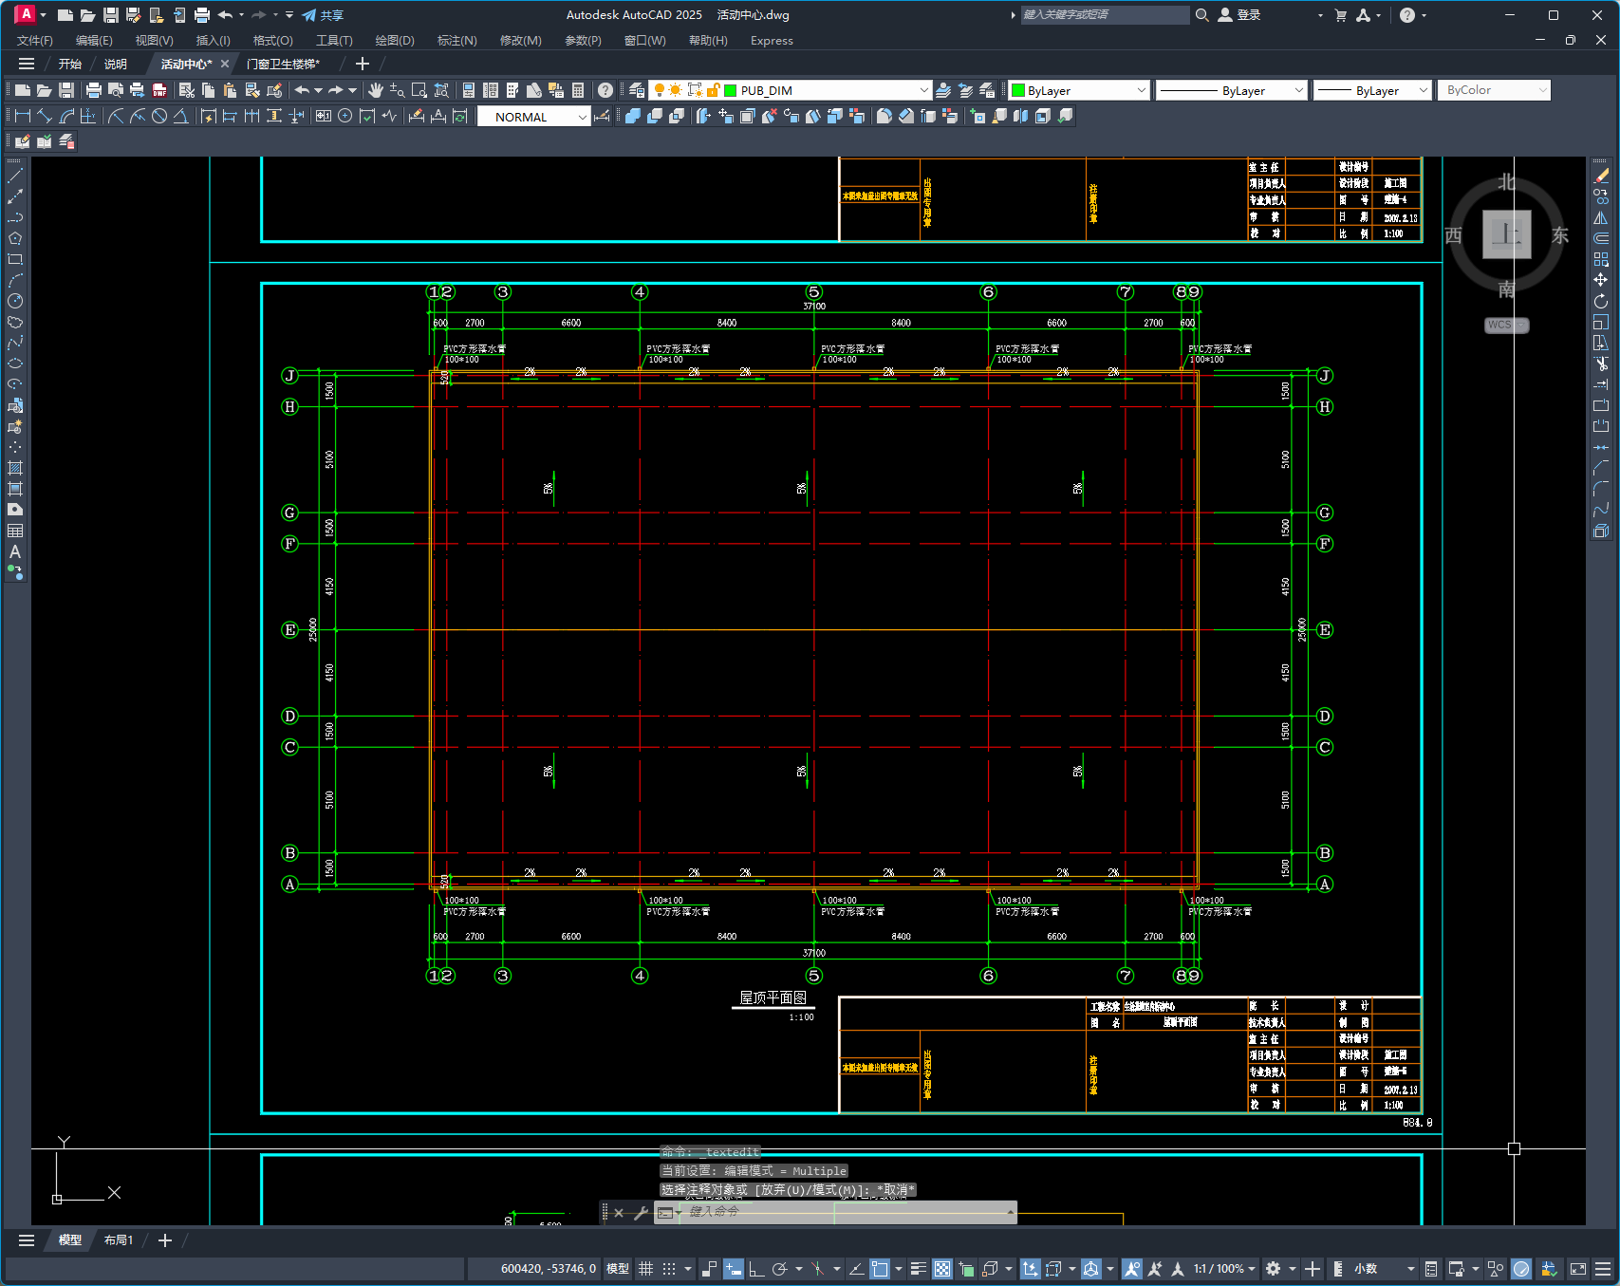Select the Pan hand tool
1620x1286 pixels.
coord(376,90)
